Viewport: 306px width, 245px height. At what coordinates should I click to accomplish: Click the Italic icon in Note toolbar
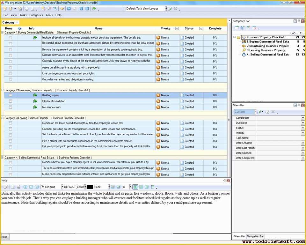[x=31, y=187]
